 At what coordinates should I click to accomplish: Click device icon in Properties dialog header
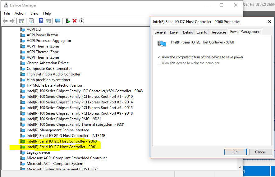pos(162,44)
